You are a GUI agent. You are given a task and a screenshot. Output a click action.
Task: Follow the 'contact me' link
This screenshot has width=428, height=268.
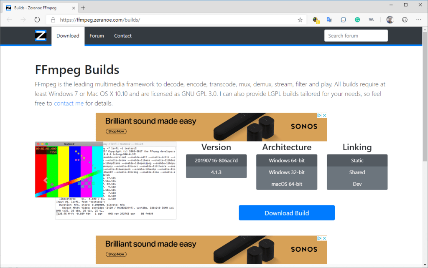coord(69,104)
